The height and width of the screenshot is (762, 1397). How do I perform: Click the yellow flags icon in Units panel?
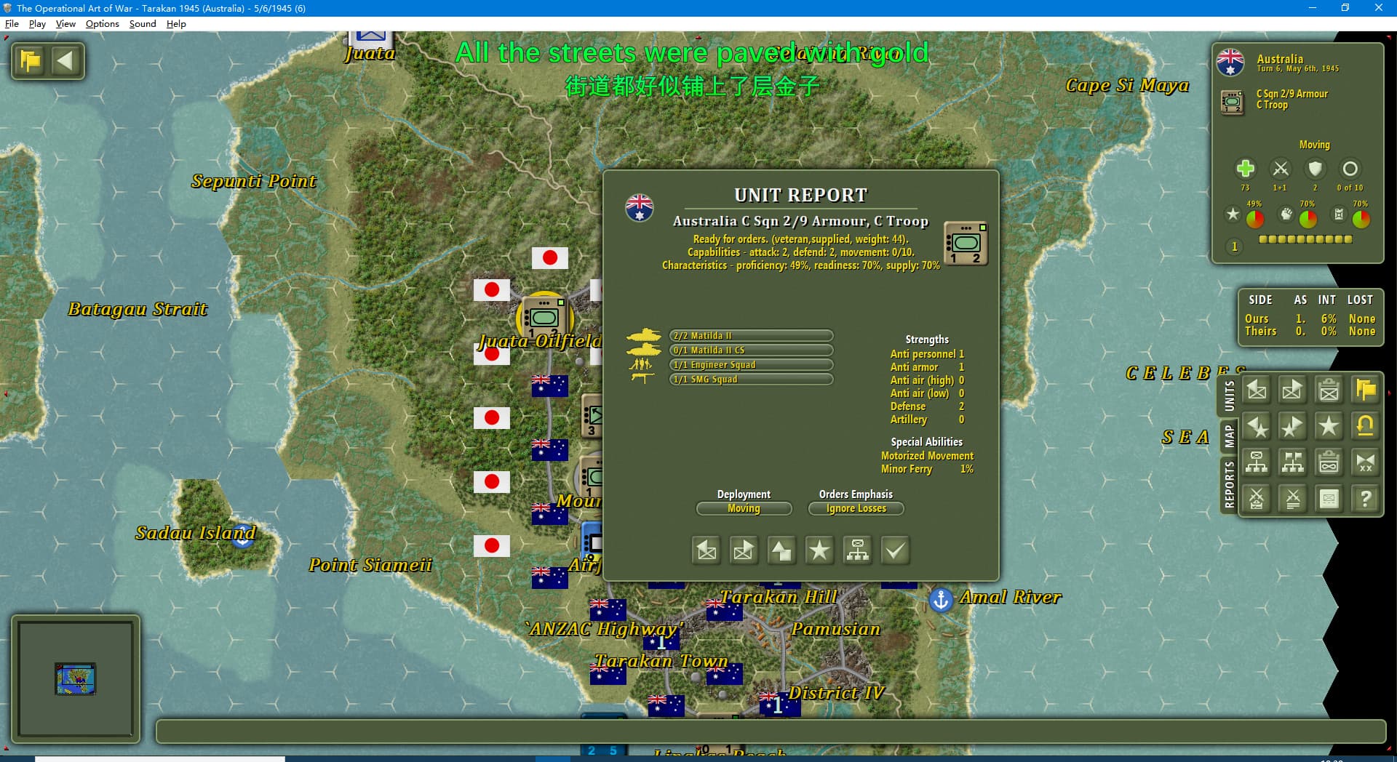pos(1365,390)
